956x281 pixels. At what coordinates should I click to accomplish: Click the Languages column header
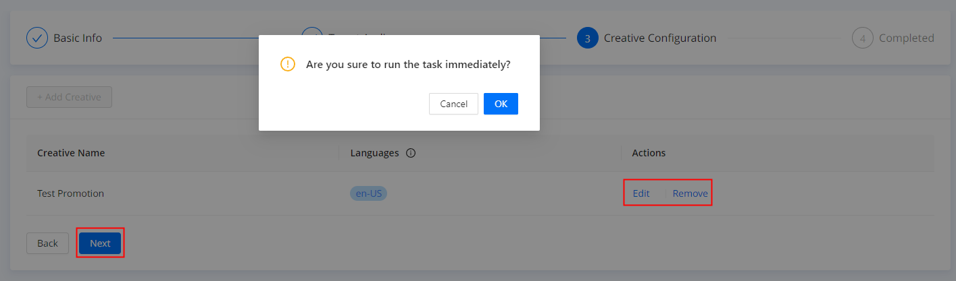[x=374, y=153]
